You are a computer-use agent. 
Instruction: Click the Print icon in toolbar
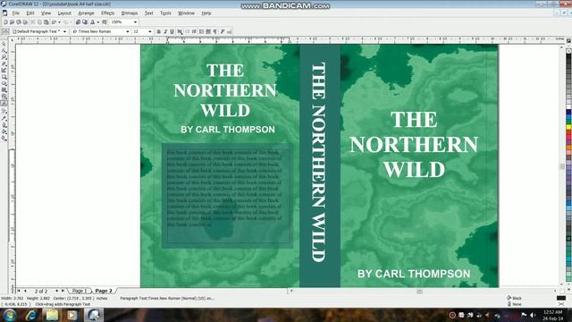tap(25, 21)
